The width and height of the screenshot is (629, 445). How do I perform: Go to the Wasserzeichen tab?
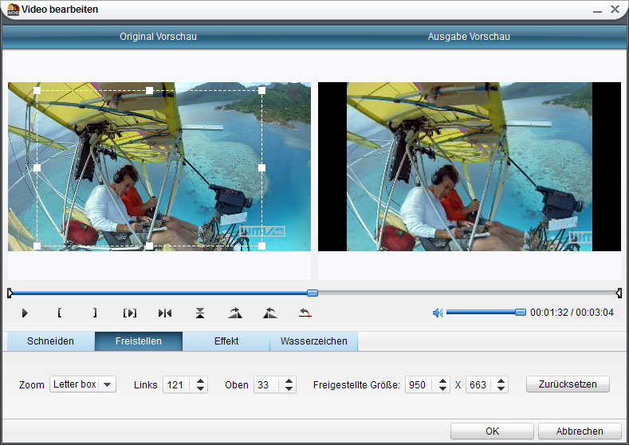pyautogui.click(x=313, y=341)
